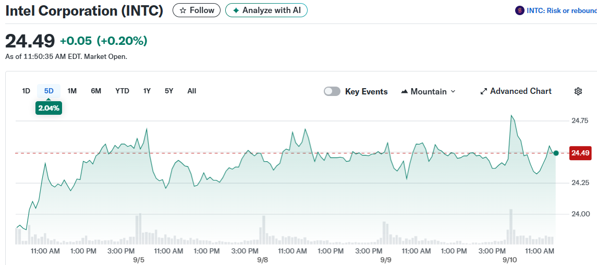Select the 6M time range
597x265 pixels.
pos(96,91)
